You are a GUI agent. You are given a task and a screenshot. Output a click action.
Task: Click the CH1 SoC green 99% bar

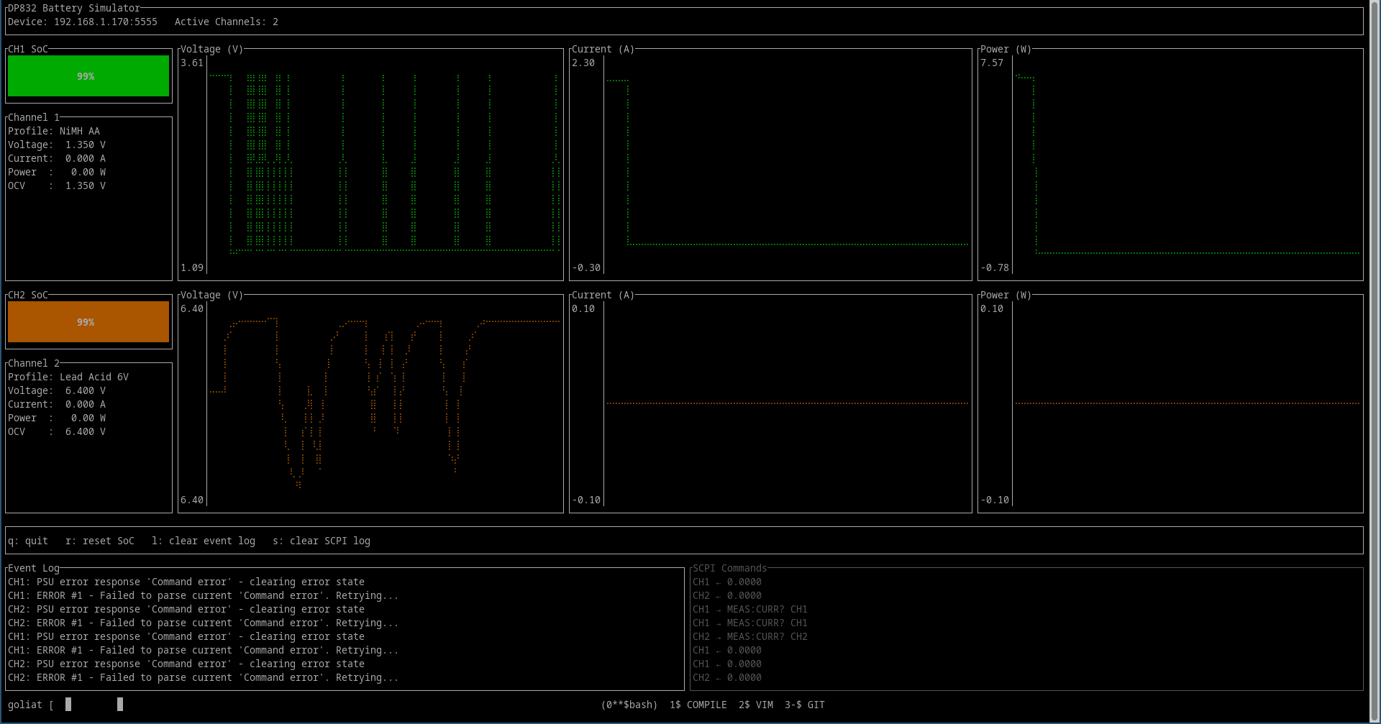[x=88, y=76]
